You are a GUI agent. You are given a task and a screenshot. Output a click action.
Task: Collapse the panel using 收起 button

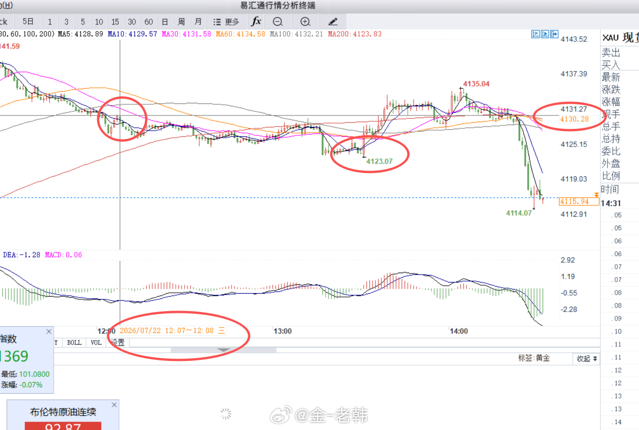click(587, 359)
